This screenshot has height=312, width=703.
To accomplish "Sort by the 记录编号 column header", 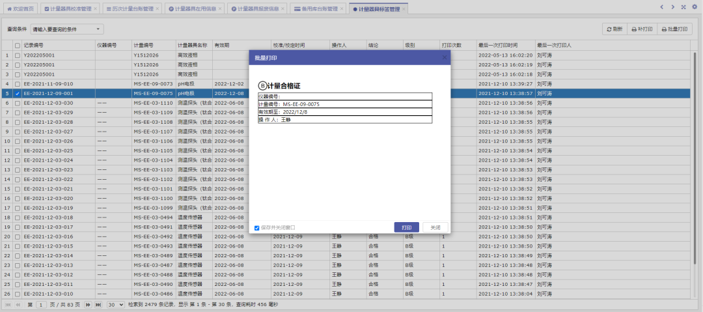I will tap(59, 46).
